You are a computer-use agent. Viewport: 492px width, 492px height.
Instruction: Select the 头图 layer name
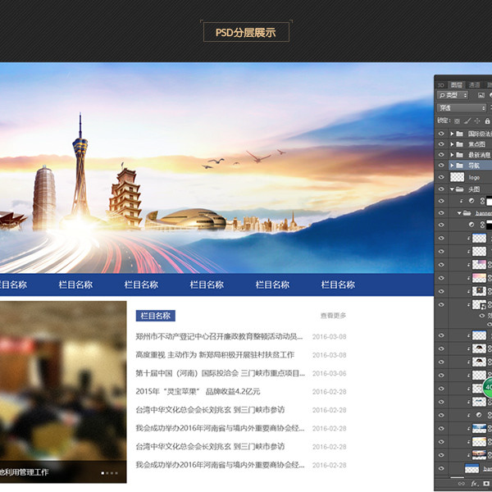[474, 189]
